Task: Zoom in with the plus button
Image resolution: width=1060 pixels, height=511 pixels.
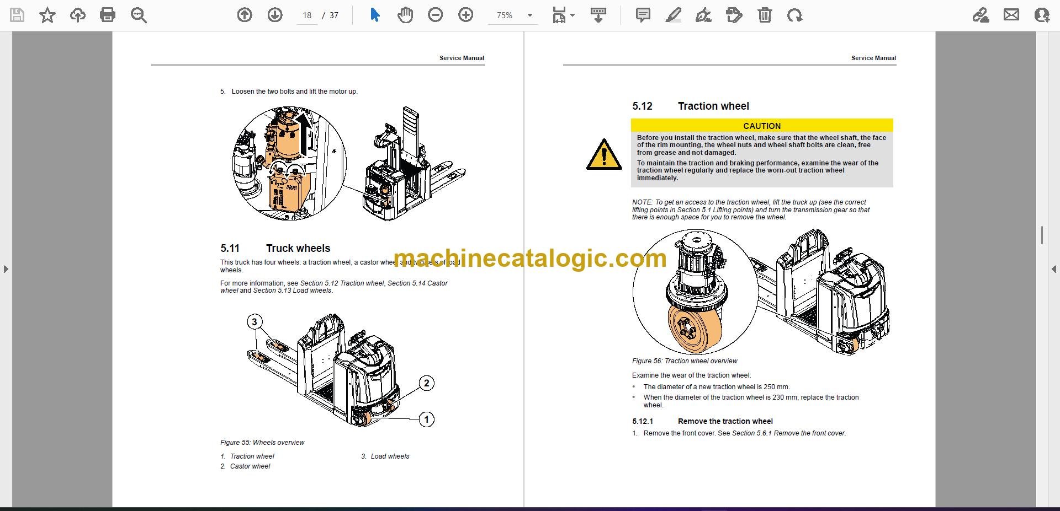Action: (466, 15)
